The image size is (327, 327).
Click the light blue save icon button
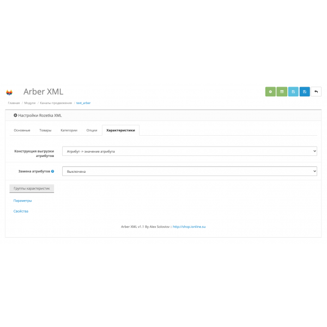tap(293, 92)
